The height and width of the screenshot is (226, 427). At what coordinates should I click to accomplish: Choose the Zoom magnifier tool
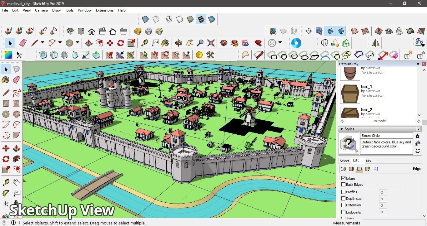click(200, 43)
